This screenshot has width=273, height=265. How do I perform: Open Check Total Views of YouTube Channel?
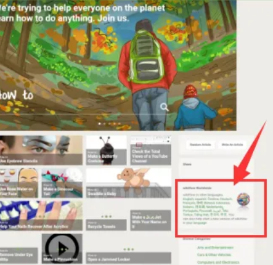pos(150,150)
